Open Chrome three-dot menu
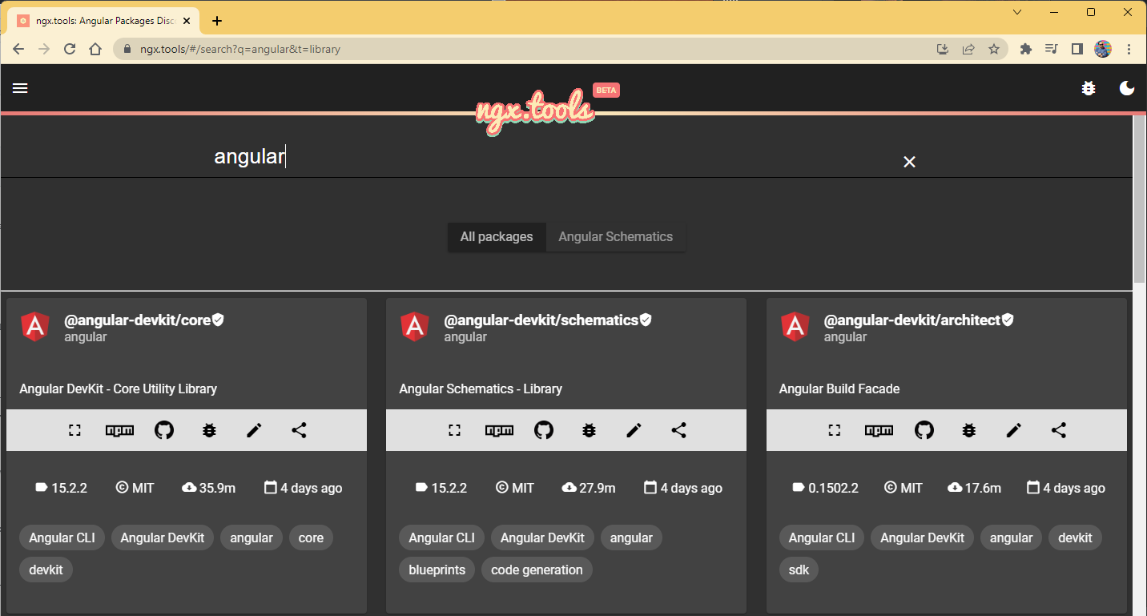1147x616 pixels. [1129, 49]
